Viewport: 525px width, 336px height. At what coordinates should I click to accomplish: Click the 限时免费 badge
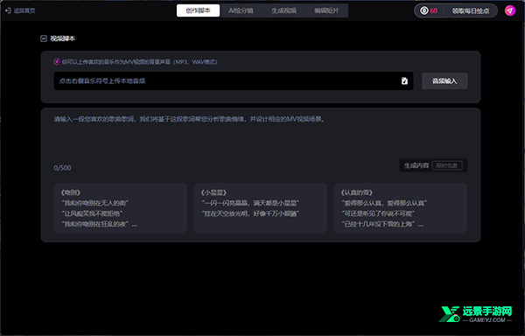tap(447, 165)
